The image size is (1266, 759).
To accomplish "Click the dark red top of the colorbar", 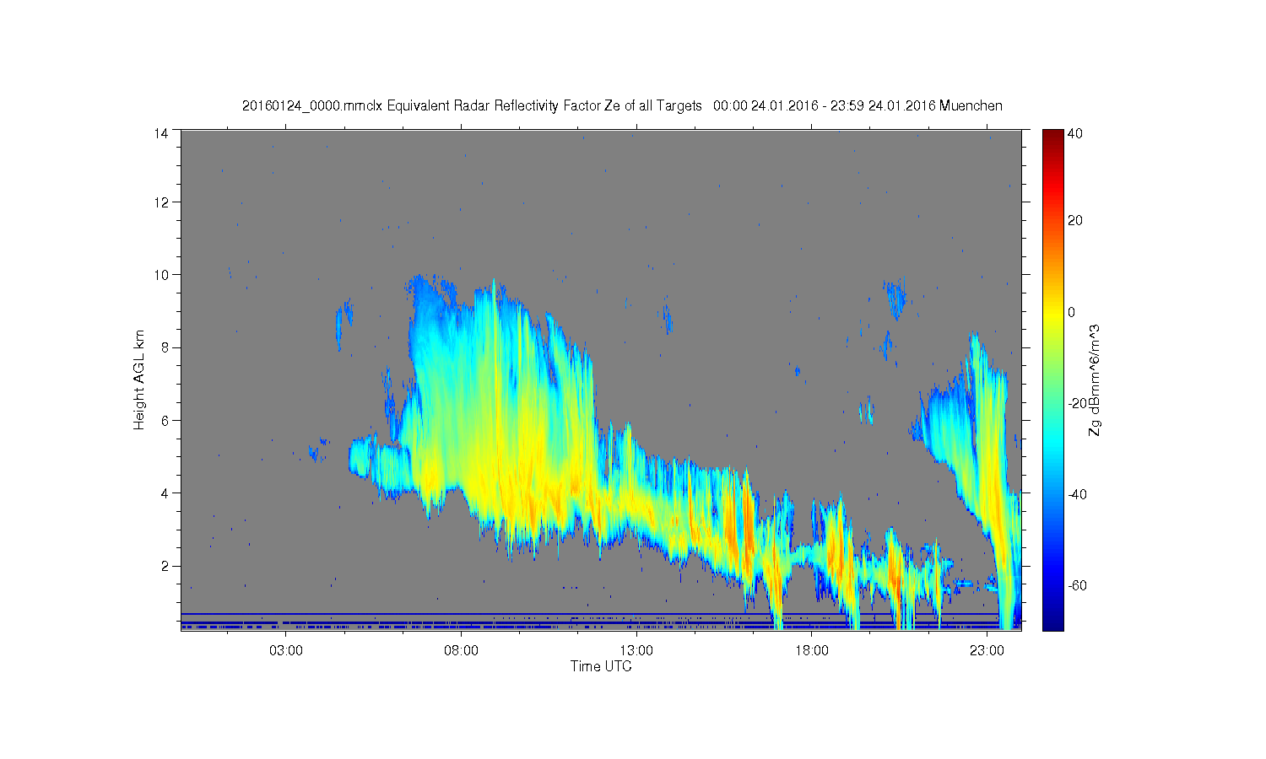I will click(x=1052, y=135).
